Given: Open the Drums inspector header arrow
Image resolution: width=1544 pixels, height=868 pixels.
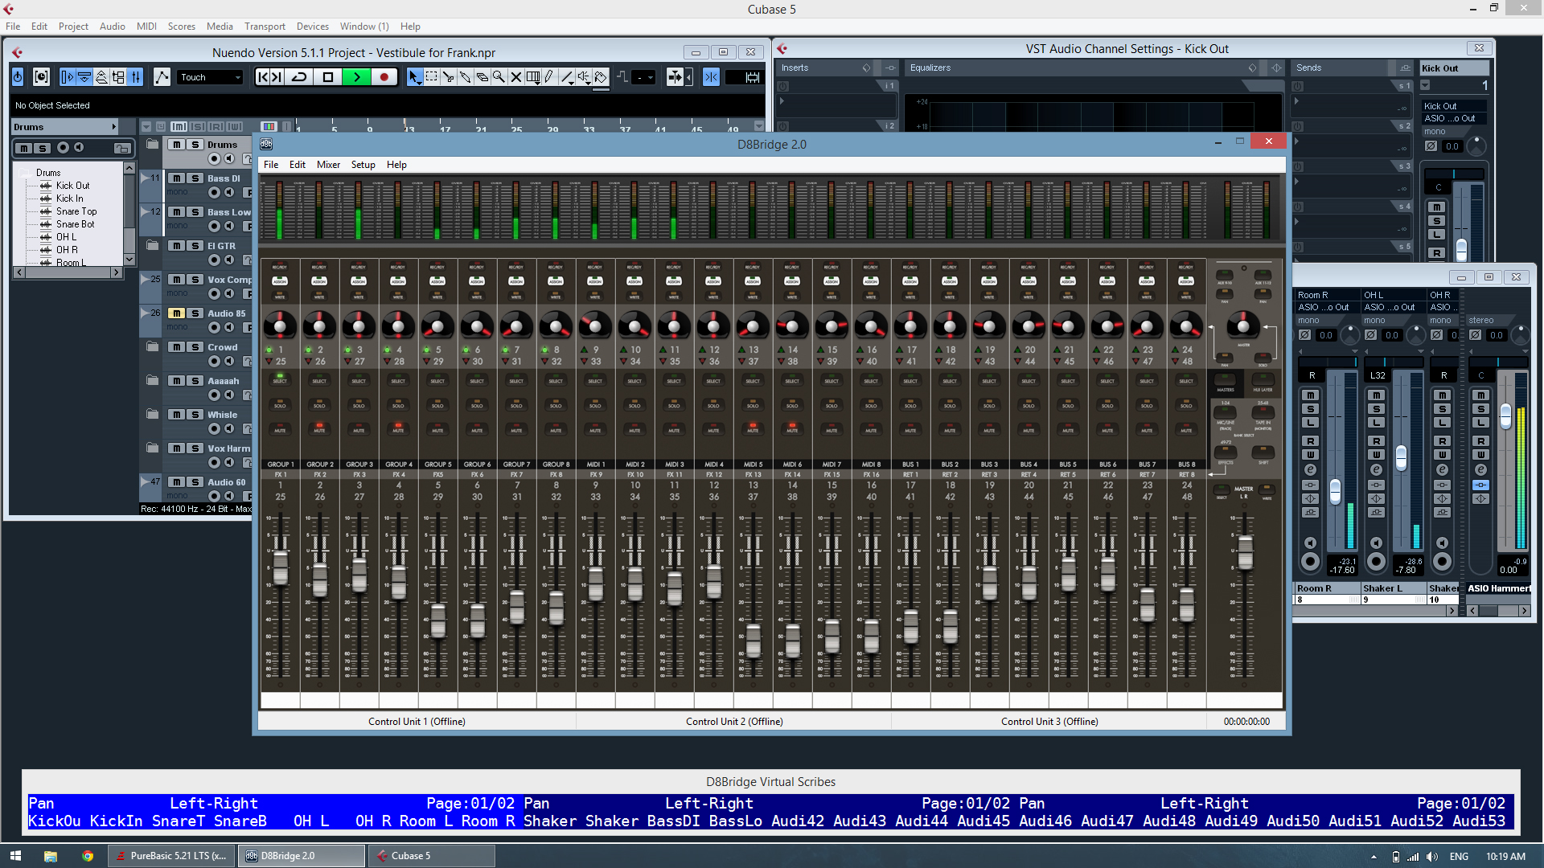Looking at the screenshot, I should (x=113, y=127).
